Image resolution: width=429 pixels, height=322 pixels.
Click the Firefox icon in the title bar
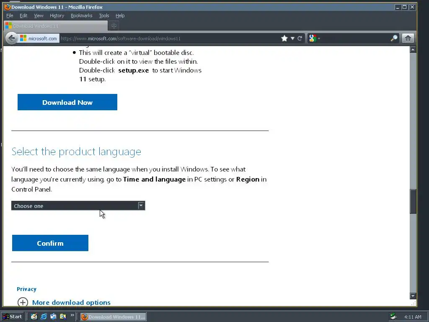tap(8, 7)
